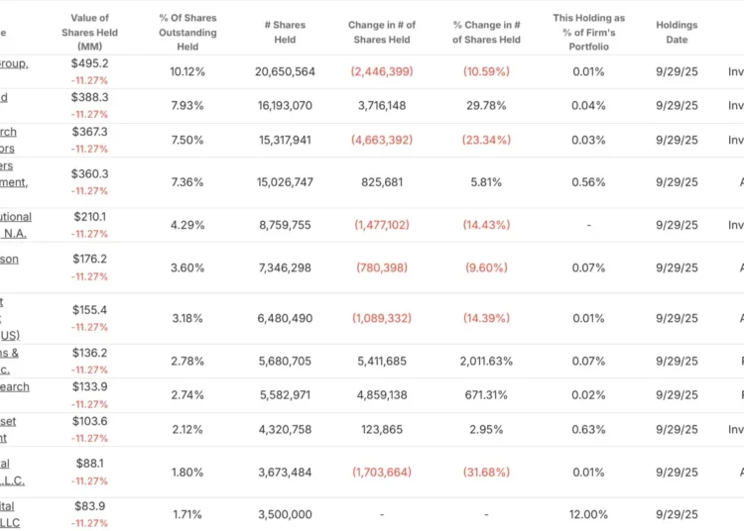The width and height of the screenshot is (744, 531).
Task: Open the holder link ending in 'rch ors'
Action: (x=8, y=140)
